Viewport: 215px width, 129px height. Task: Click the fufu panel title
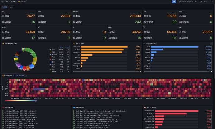tap(181, 11)
